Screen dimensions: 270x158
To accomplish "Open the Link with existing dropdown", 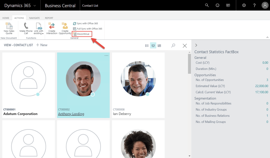I will pos(38,28).
